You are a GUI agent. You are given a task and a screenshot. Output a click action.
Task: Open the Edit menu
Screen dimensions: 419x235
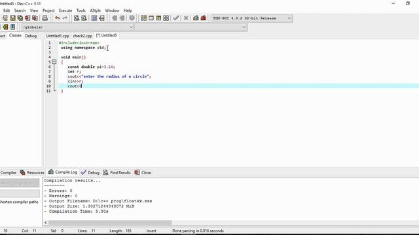coord(7,10)
